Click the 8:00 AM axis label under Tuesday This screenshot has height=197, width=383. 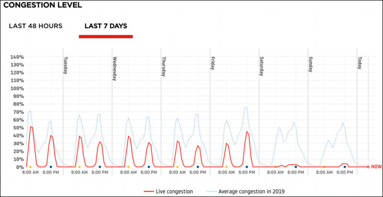click(x=79, y=172)
